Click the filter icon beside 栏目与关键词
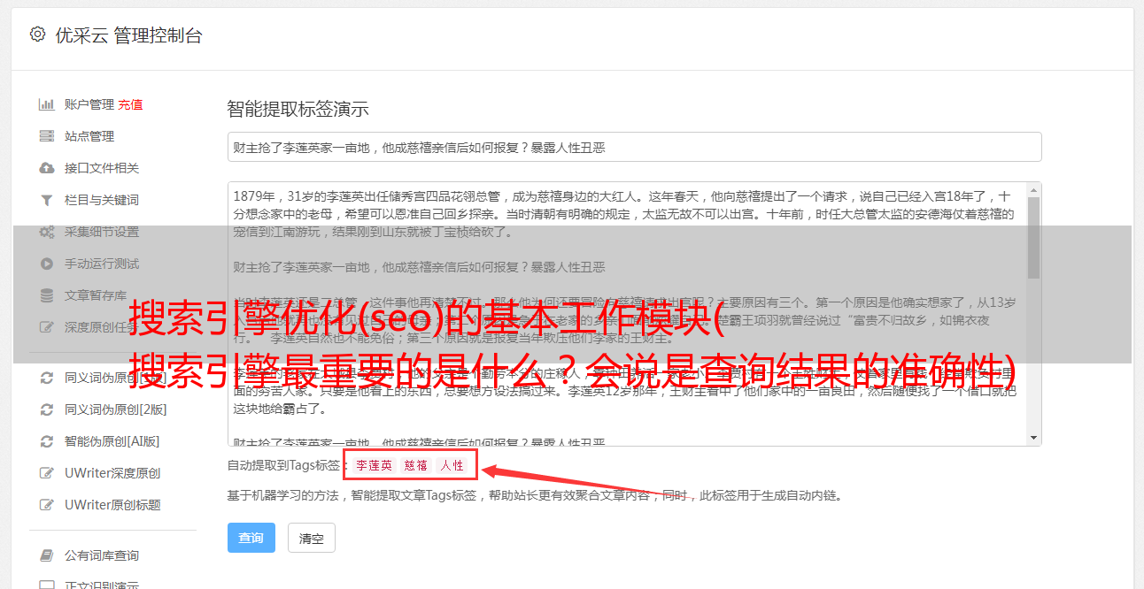This screenshot has width=1144, height=589. pyautogui.click(x=46, y=200)
